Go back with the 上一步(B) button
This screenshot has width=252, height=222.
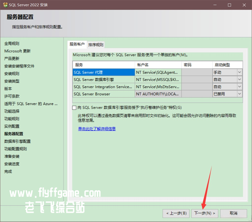[176, 213]
